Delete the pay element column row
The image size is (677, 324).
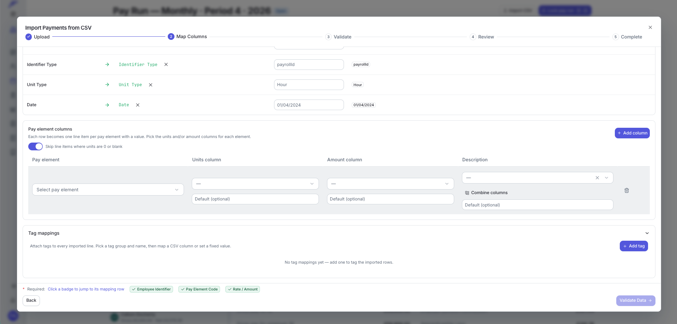626,191
